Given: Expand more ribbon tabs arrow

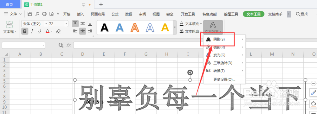Looking at the screenshot, I should (289, 14).
